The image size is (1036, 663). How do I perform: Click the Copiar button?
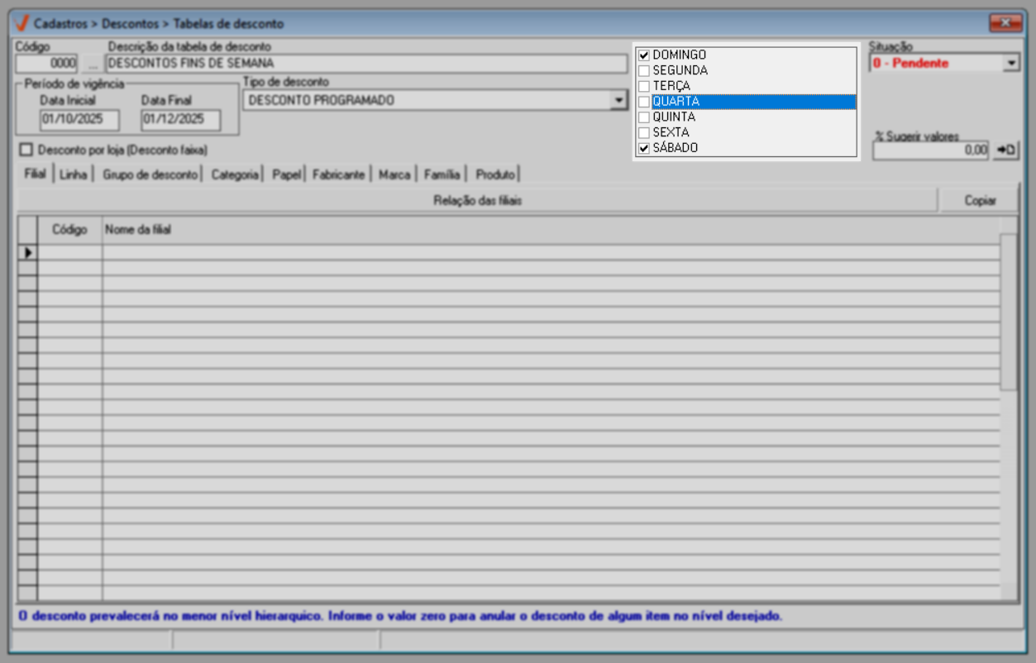click(x=980, y=200)
